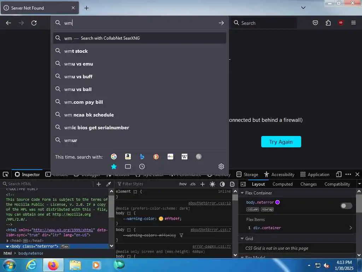The height and width of the screenshot is (272, 362).
Task: Select the 'wmur' suggestion
Action: pos(140,140)
